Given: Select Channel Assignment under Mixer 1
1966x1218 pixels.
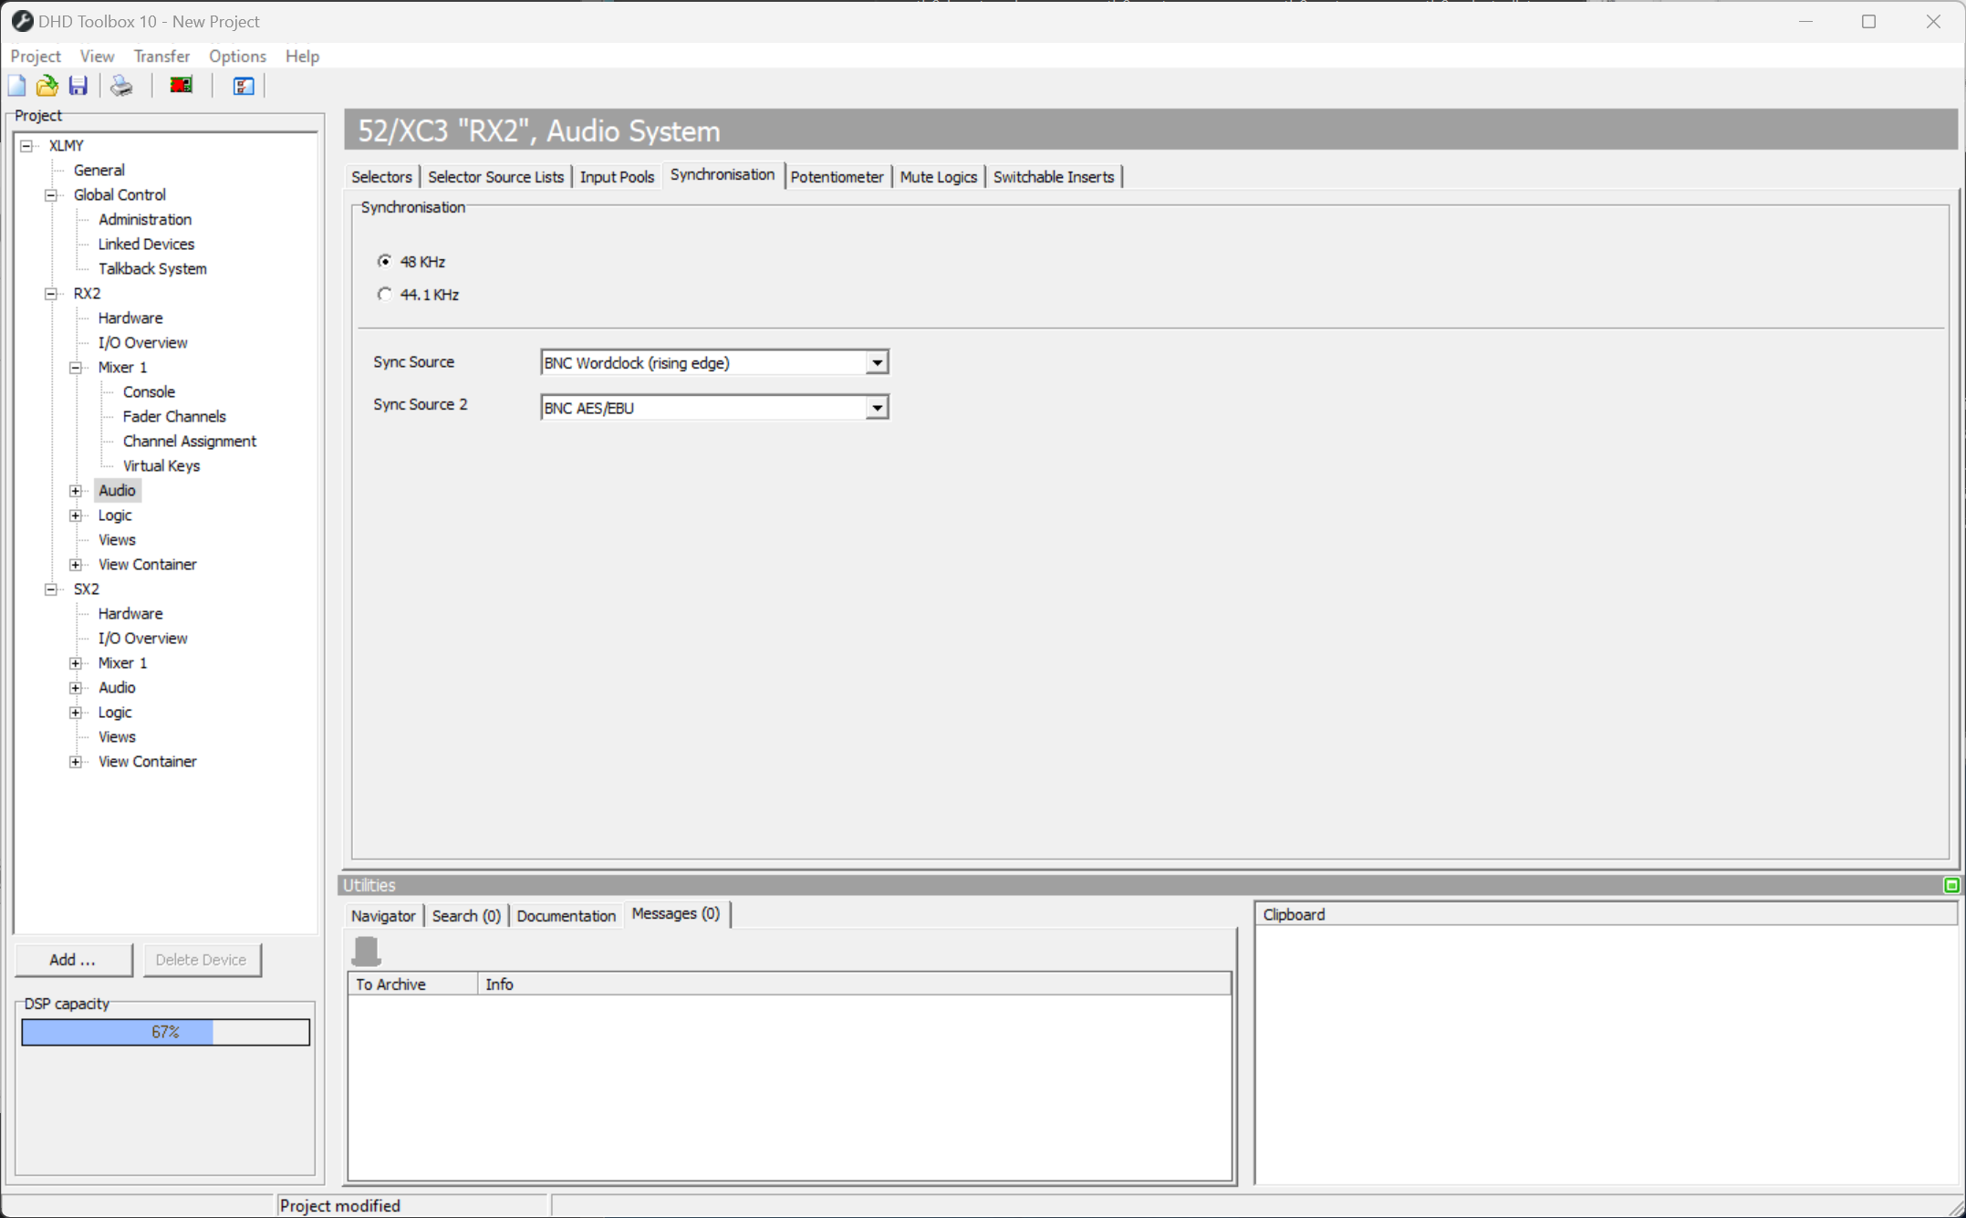Looking at the screenshot, I should click(x=189, y=441).
